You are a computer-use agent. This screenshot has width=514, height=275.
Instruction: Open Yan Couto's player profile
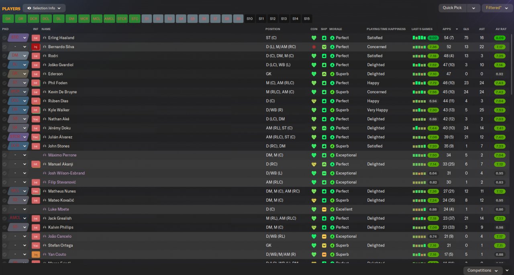click(57, 255)
